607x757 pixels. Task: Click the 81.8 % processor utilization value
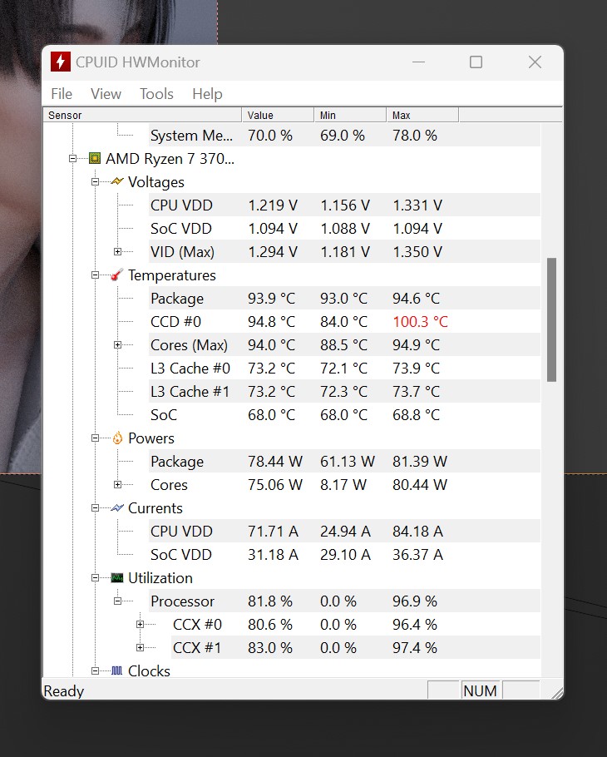[270, 601]
